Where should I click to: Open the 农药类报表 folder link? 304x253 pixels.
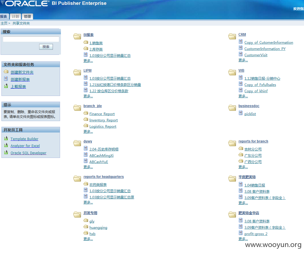[x=98, y=185]
